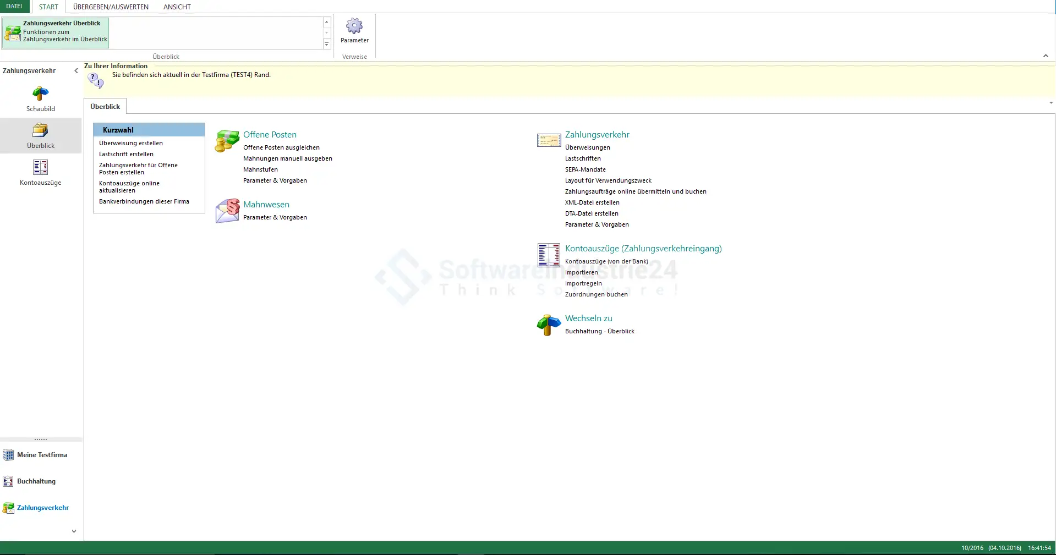1056x555 pixels.
Task: Open the ANSICHT ribbon tab
Action: tap(177, 7)
